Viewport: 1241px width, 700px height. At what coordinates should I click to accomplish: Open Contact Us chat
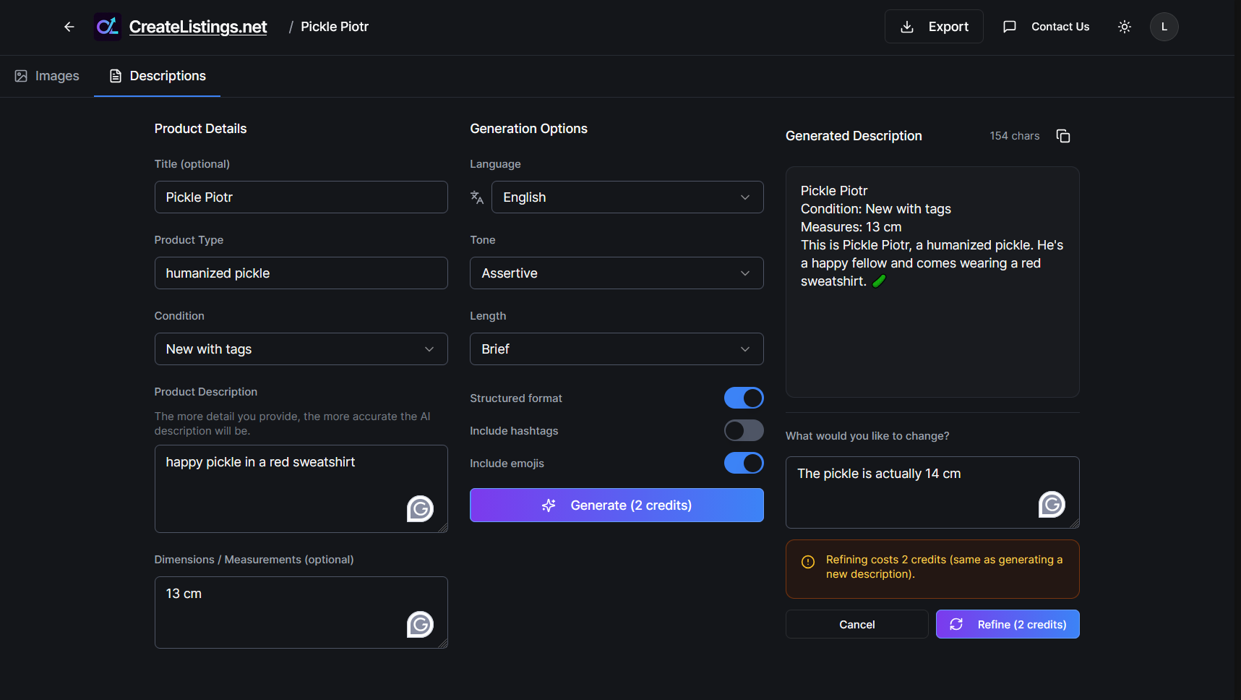[x=1046, y=26]
